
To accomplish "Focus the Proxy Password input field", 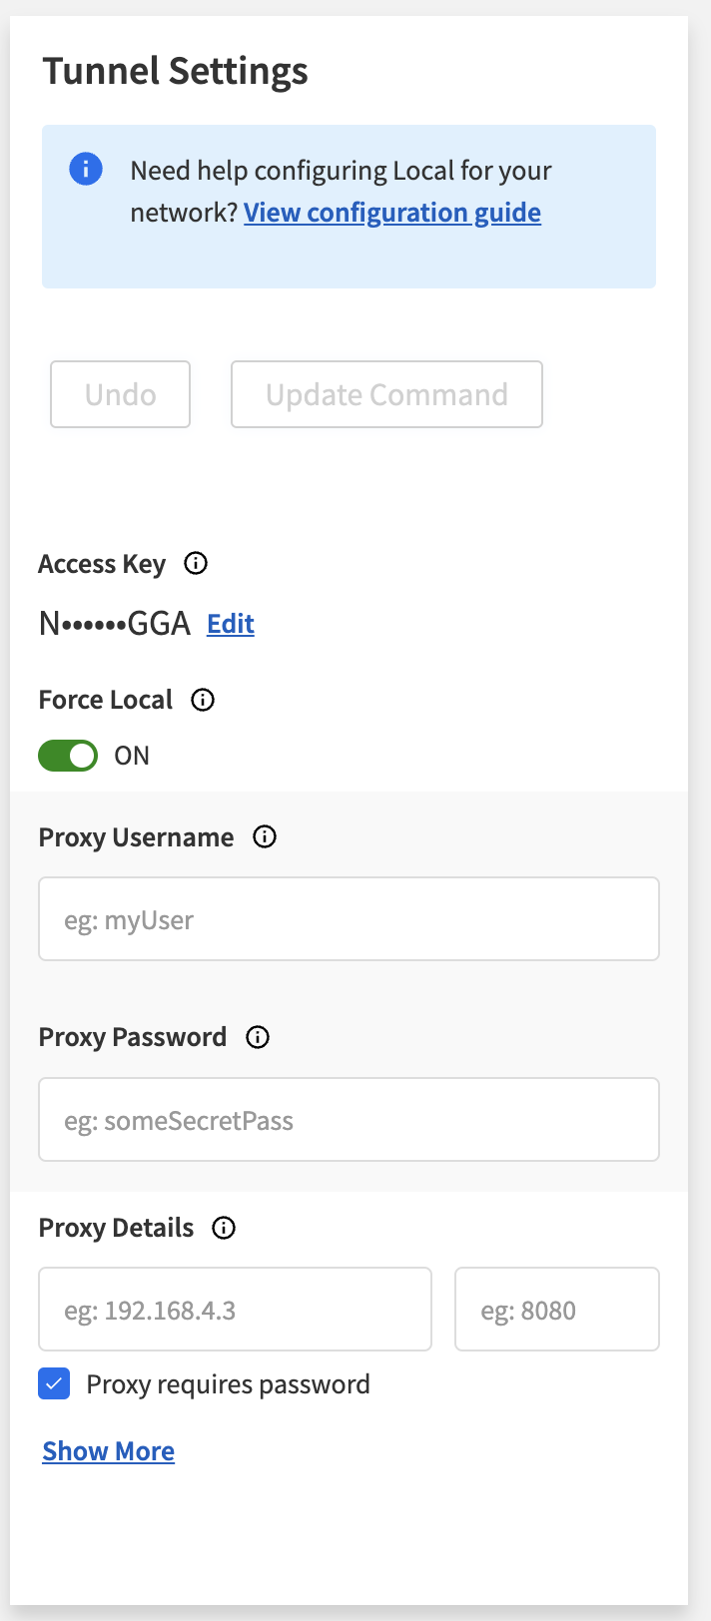I will coord(349,1119).
